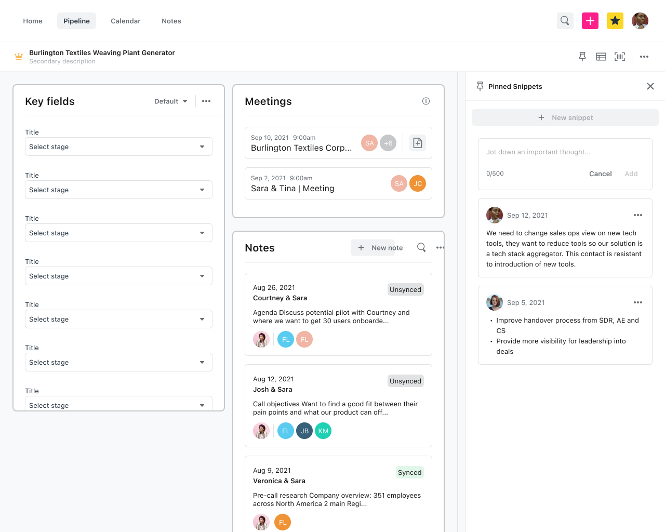The height and width of the screenshot is (532, 665).
Task: Click the 'Improve handover process' bullet text
Action: point(567,325)
